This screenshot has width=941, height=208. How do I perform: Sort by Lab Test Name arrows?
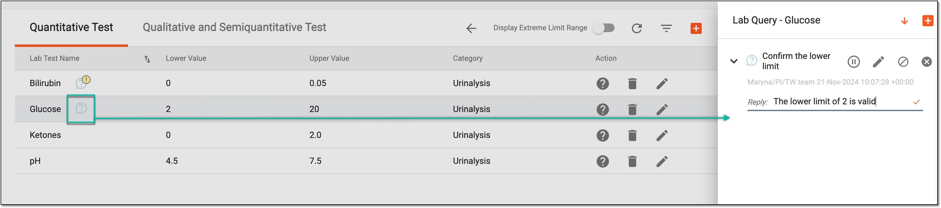pyautogui.click(x=147, y=59)
